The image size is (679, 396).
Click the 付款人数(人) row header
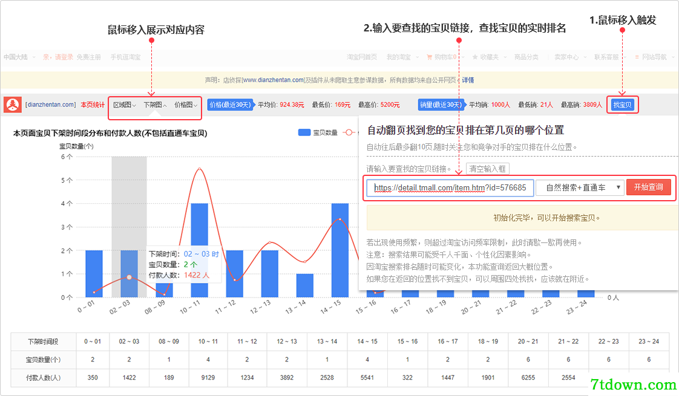pos(44,378)
